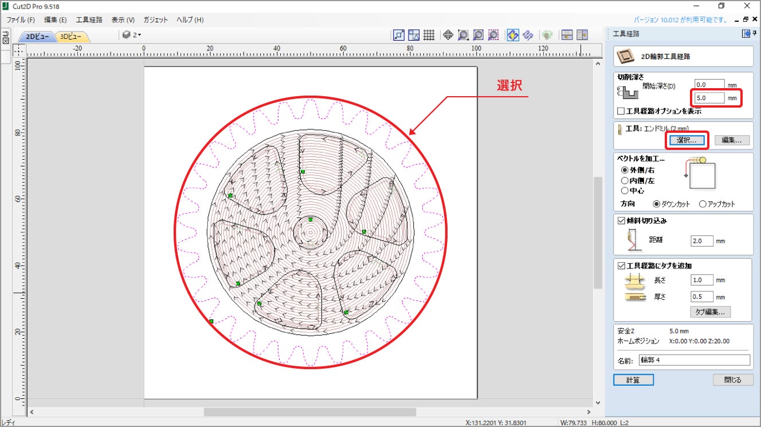Click zoom to selected vectors icon
Image resolution: width=761 pixels, height=427 pixels.
(493, 35)
